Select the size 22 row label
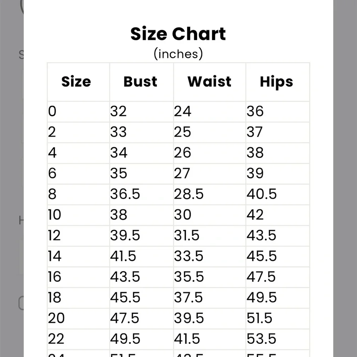The width and height of the screenshot is (357, 357). [x=56, y=339]
